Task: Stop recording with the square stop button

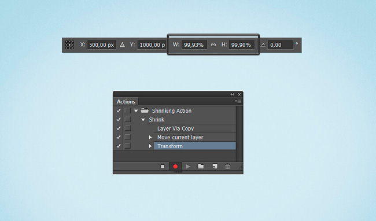Action: [x=163, y=167]
